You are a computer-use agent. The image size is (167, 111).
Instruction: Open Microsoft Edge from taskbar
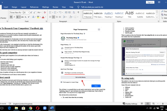(9, 108)
